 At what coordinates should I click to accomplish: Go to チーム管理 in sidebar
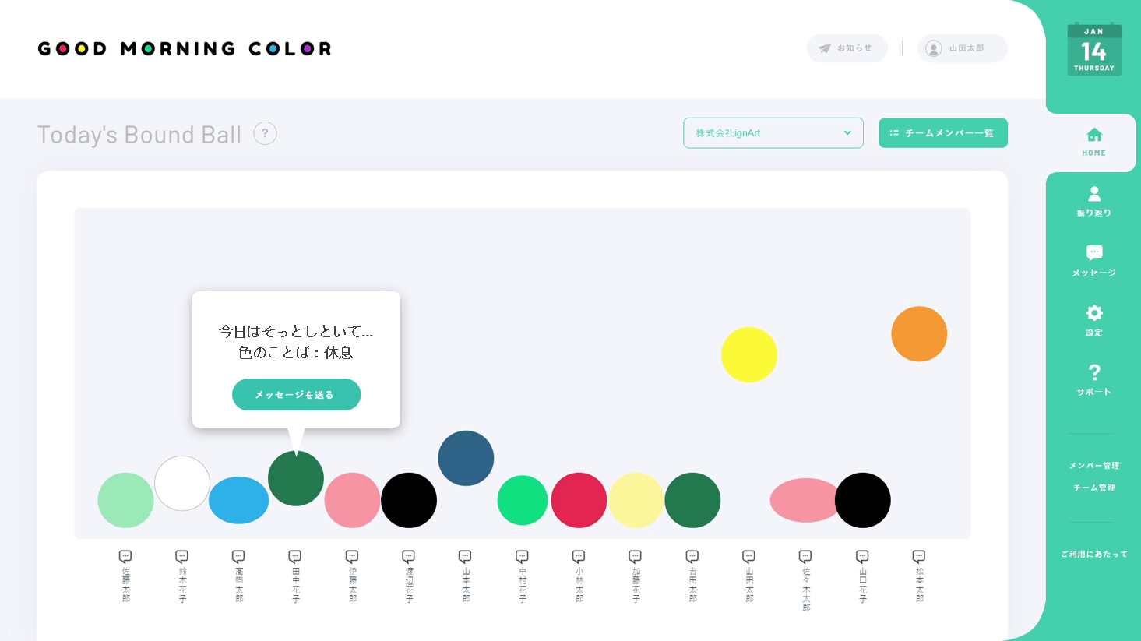[1093, 488]
